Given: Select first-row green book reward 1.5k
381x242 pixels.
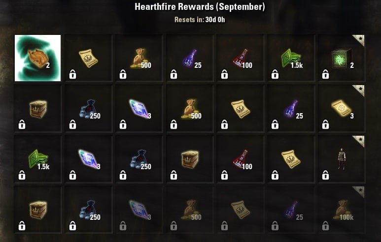Looking at the screenshot, I should (x=291, y=58).
